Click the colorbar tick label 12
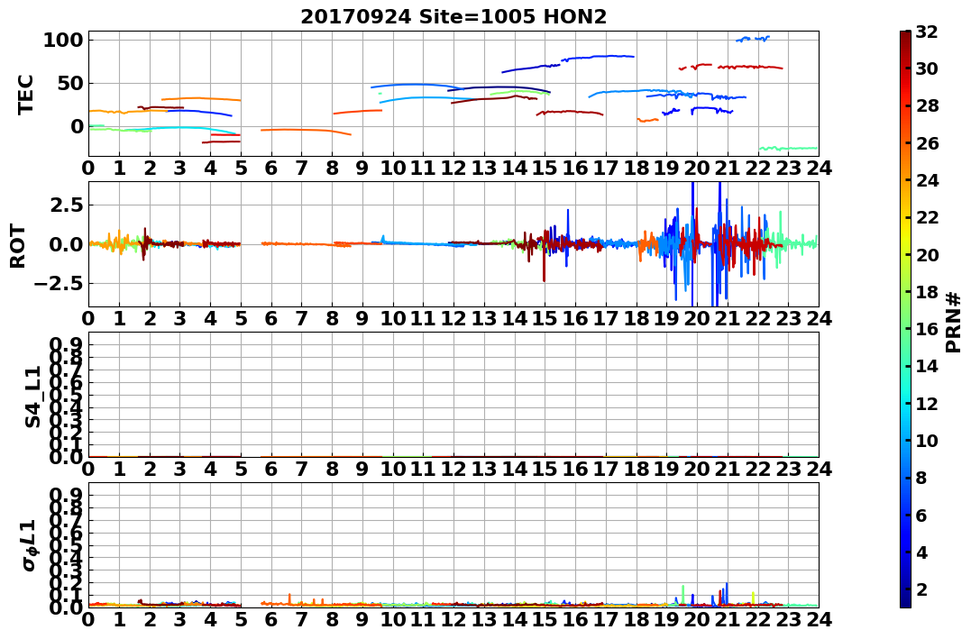Viewport: 971px width, 639px height. coord(927,403)
